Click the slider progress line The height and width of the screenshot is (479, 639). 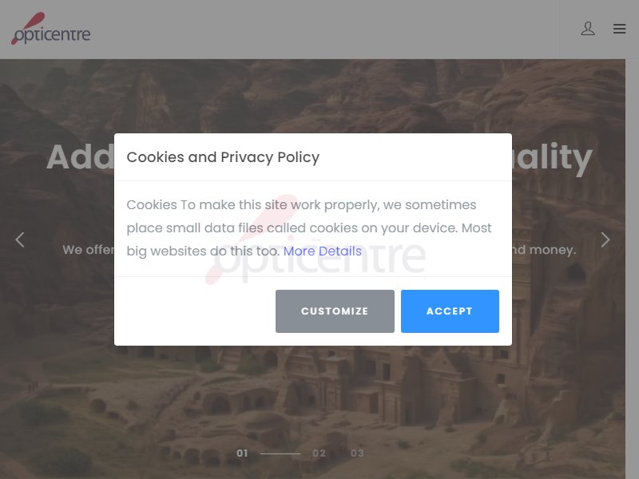[x=280, y=453]
